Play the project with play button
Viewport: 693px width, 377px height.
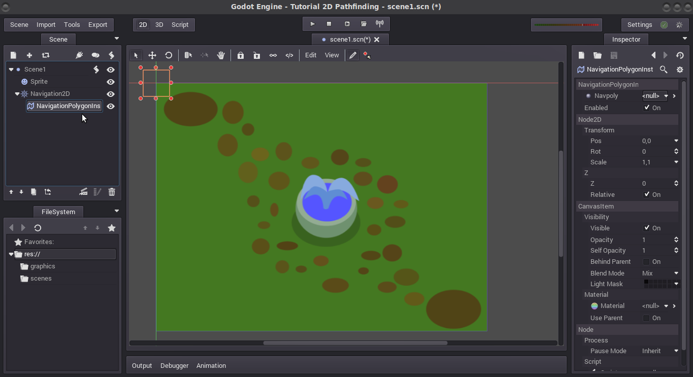click(313, 24)
